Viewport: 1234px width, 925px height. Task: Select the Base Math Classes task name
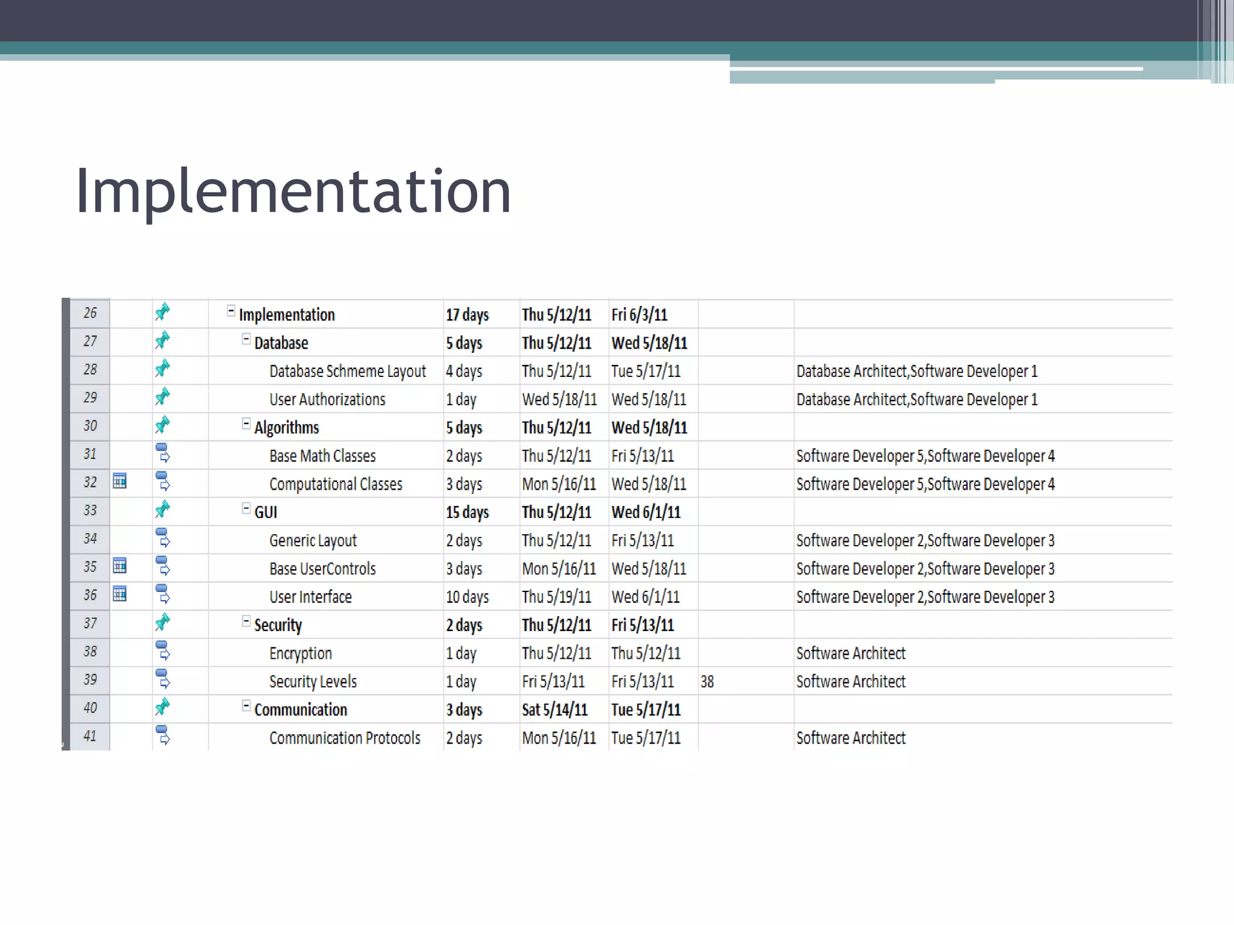click(322, 456)
